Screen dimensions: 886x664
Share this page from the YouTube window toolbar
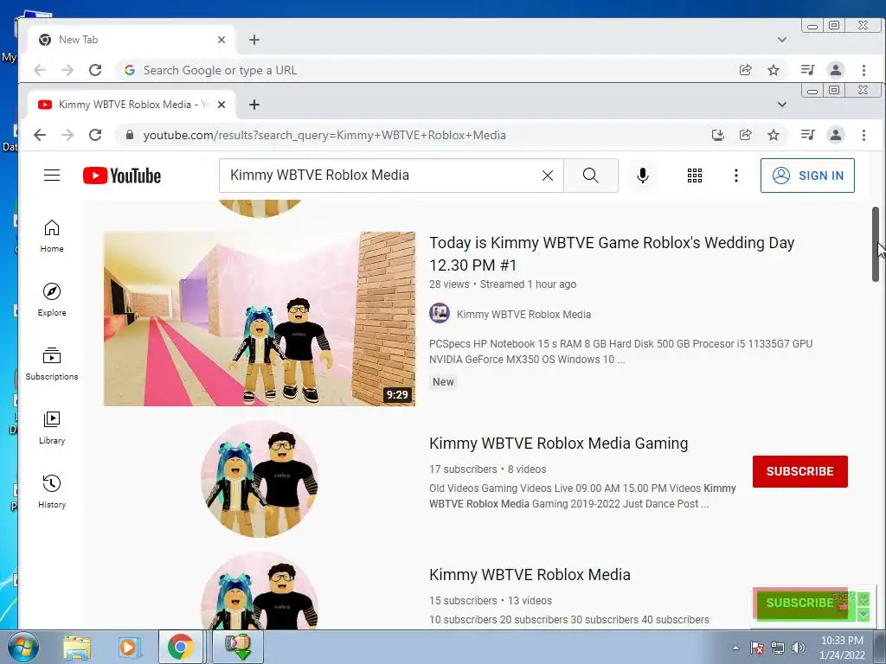click(745, 135)
